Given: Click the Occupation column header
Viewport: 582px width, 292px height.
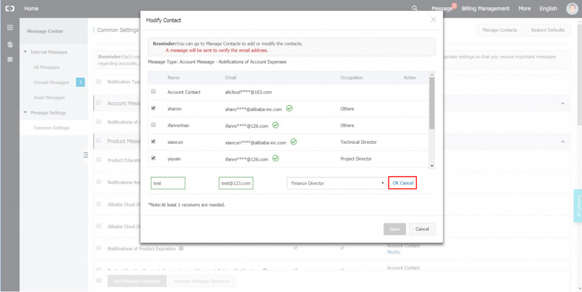Looking at the screenshot, I should click(351, 78).
